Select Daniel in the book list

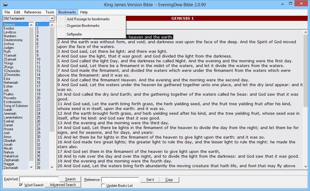[16, 125]
